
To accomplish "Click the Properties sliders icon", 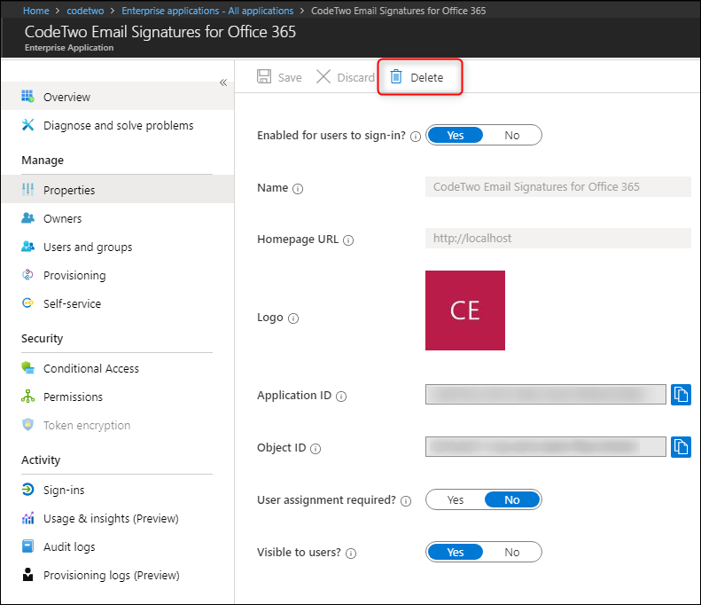I will (27, 189).
